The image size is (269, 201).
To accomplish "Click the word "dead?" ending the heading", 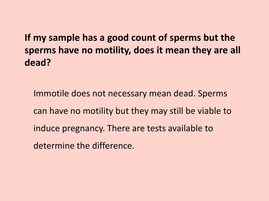I will 38,62.
